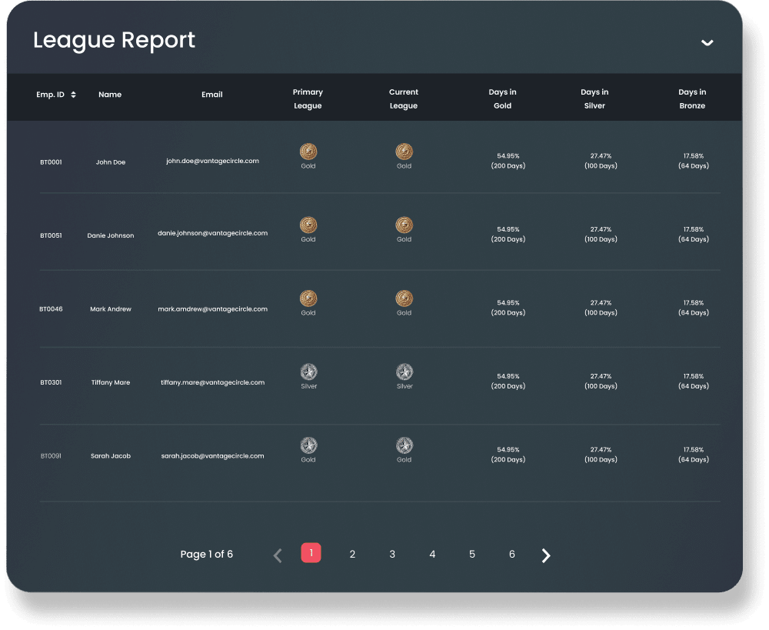
Task: Open page 2 of the report
Action: click(x=352, y=554)
